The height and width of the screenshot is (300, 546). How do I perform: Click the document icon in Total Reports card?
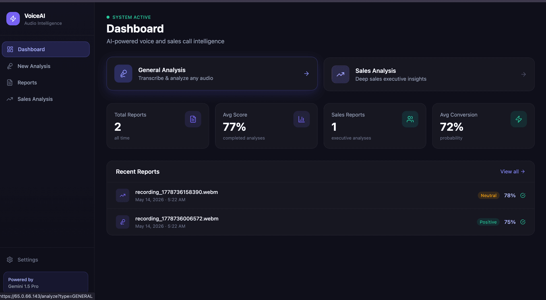(193, 119)
